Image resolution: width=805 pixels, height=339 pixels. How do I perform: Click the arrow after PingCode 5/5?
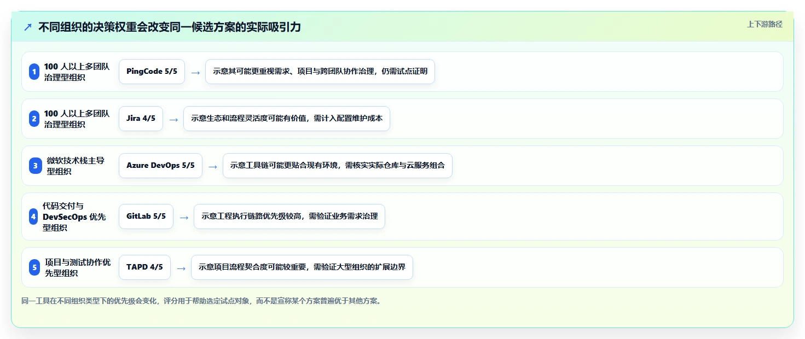tap(195, 72)
